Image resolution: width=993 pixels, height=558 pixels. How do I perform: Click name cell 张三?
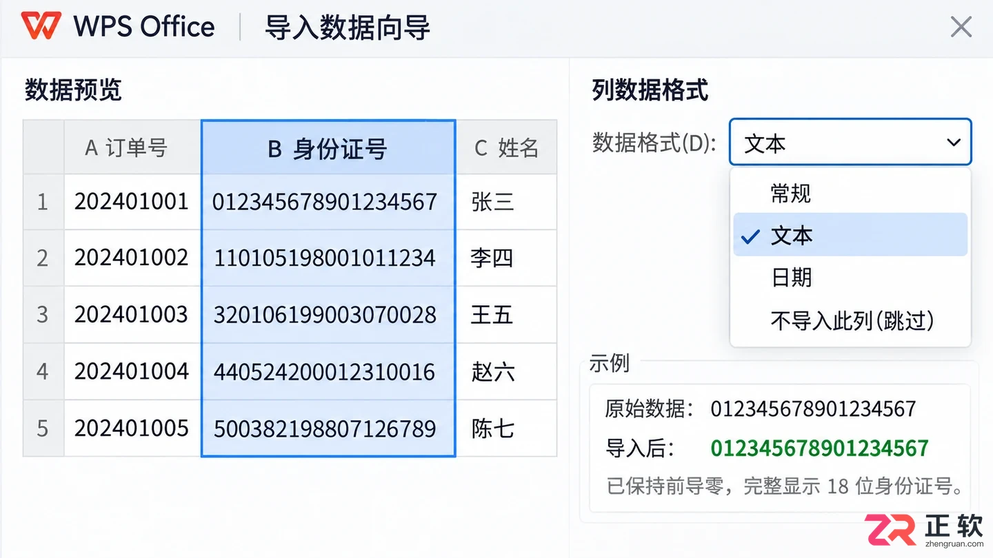pos(506,202)
